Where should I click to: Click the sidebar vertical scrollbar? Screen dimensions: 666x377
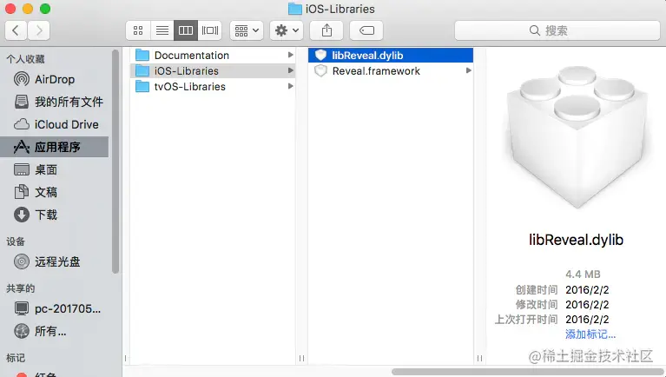[115, 162]
